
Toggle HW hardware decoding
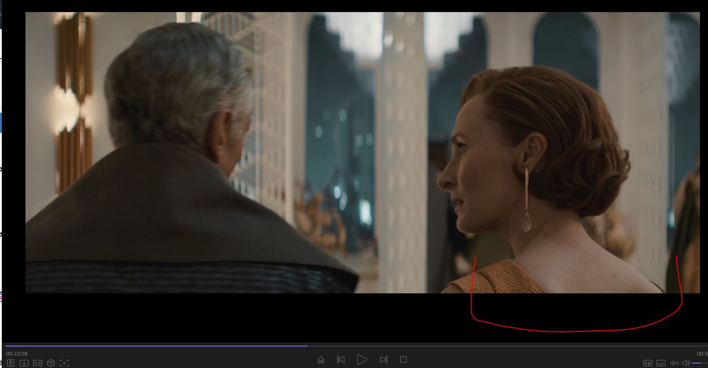point(648,363)
